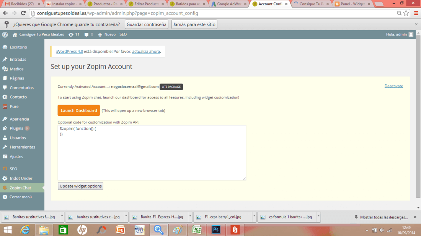This screenshot has width=421, height=236.
Task: Click the Deactivate link
Action: [x=393, y=86]
